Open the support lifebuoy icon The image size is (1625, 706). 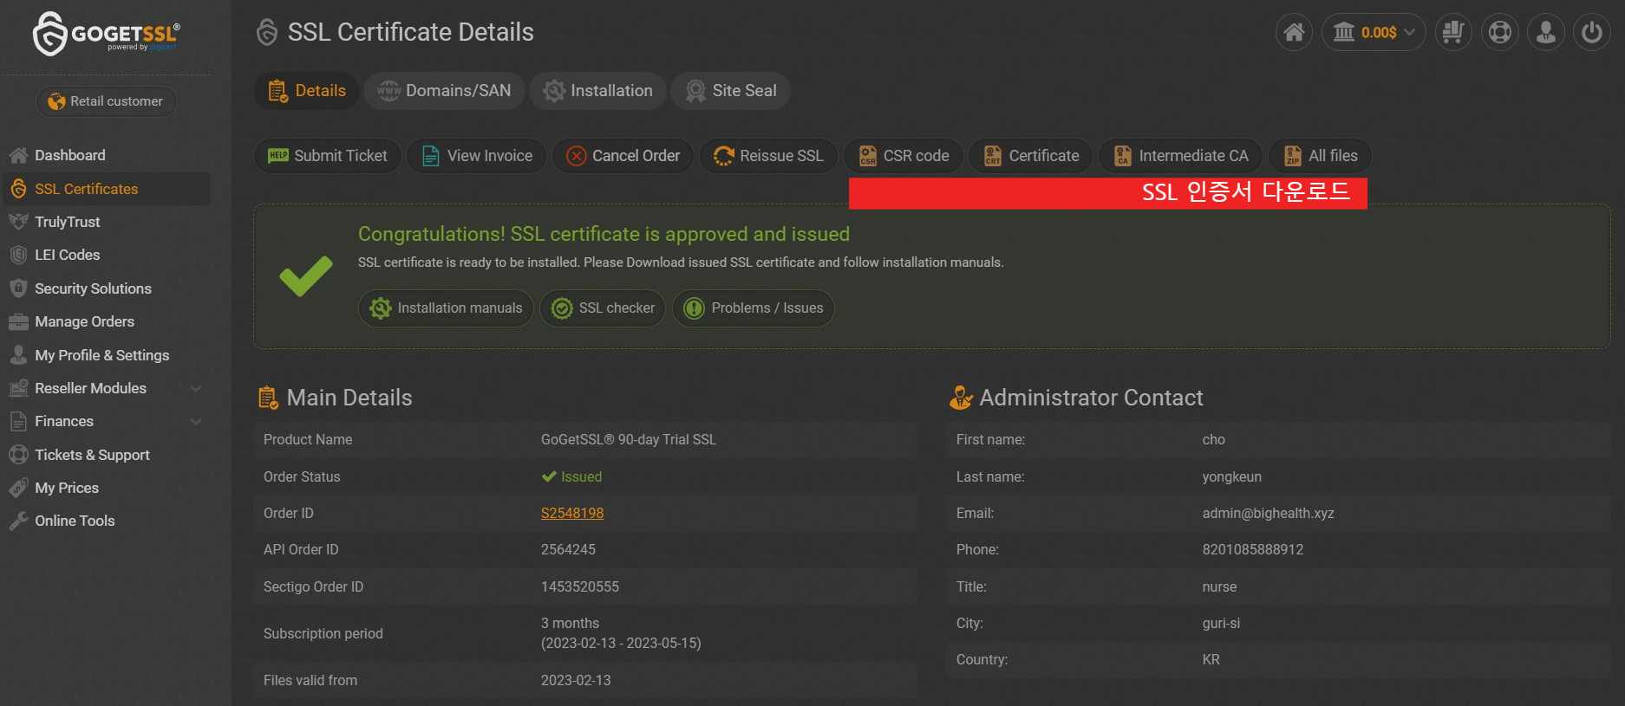1500,33
